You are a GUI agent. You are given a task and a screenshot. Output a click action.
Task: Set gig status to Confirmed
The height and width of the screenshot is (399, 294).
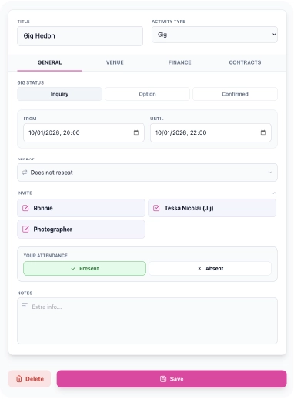point(235,94)
